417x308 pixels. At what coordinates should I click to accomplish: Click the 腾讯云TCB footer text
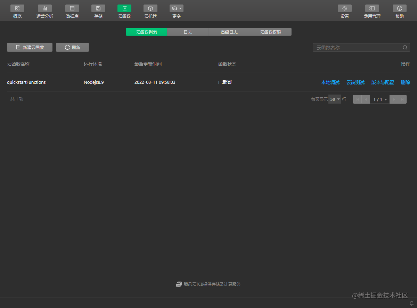[x=212, y=284]
